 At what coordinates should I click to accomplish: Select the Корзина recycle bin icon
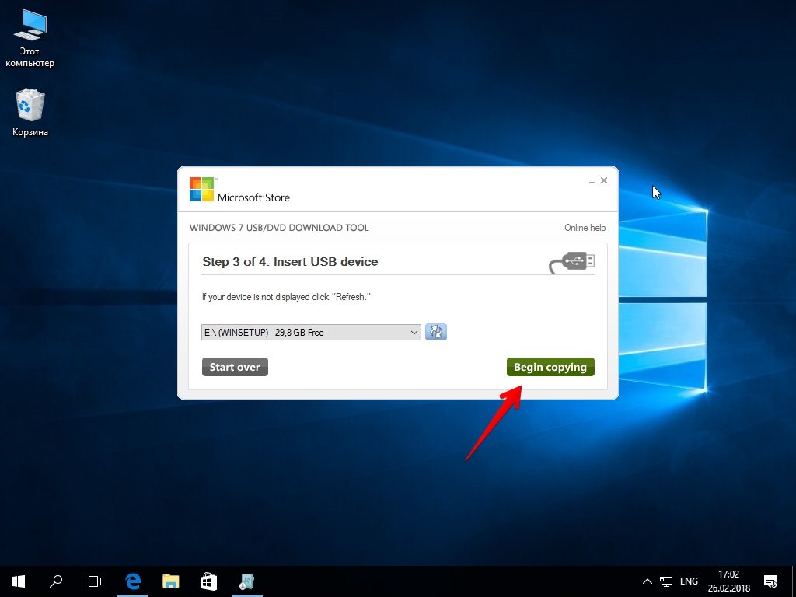pos(30,113)
